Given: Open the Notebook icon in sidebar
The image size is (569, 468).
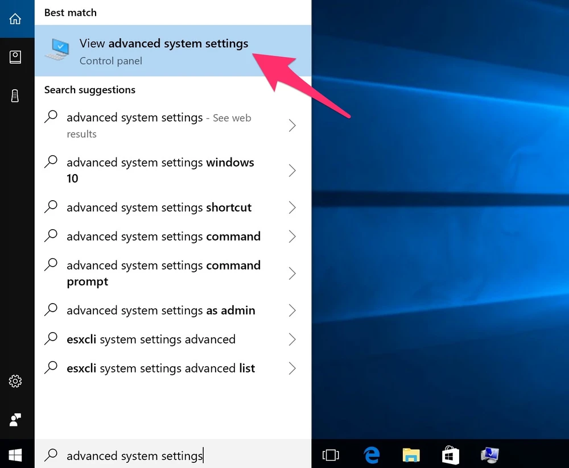Looking at the screenshot, I should click(15, 57).
